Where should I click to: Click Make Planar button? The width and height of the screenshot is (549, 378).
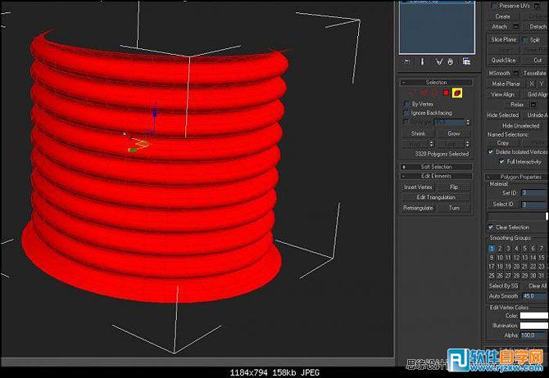(506, 83)
